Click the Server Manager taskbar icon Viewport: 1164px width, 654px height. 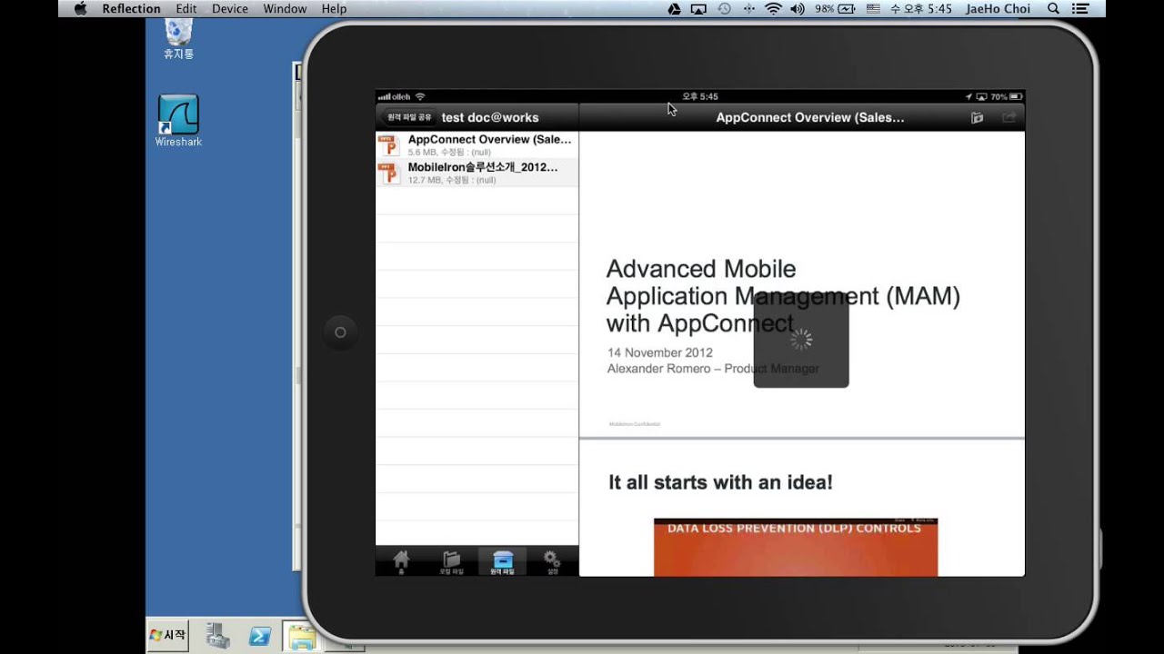pos(218,636)
